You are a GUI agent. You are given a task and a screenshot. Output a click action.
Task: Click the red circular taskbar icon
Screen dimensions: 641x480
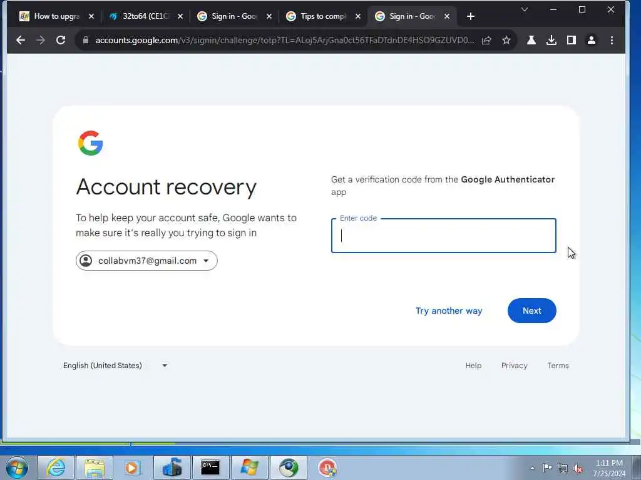(327, 467)
